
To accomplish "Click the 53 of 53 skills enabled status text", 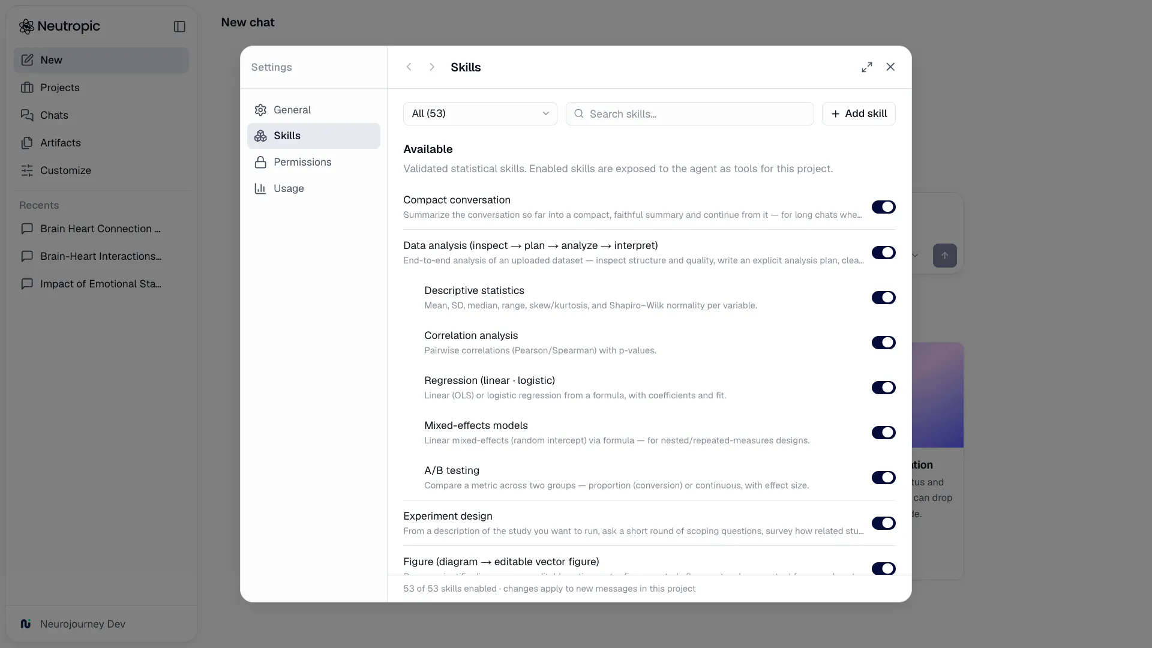I will tap(549, 589).
